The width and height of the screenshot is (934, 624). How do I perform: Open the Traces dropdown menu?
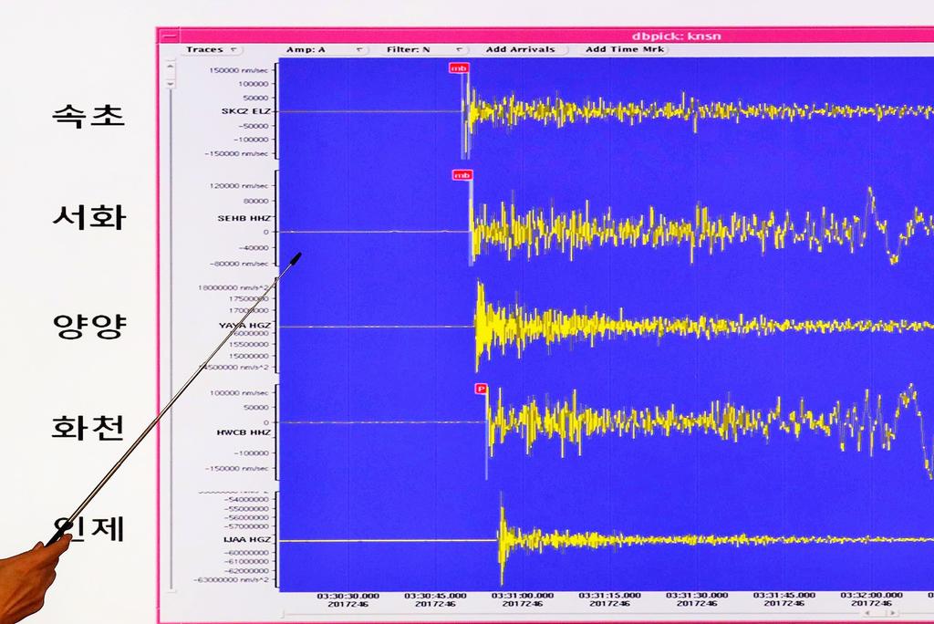[212, 49]
